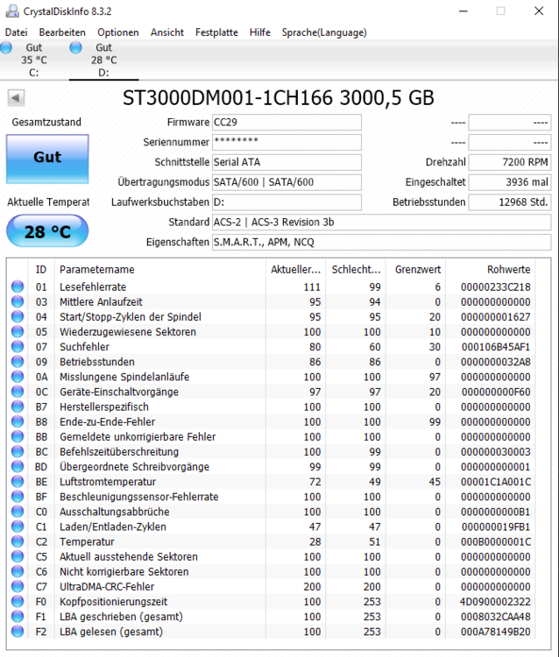This screenshot has height=657, width=559.
Task: Go to previous disk with left arrow
Action: coord(16,97)
